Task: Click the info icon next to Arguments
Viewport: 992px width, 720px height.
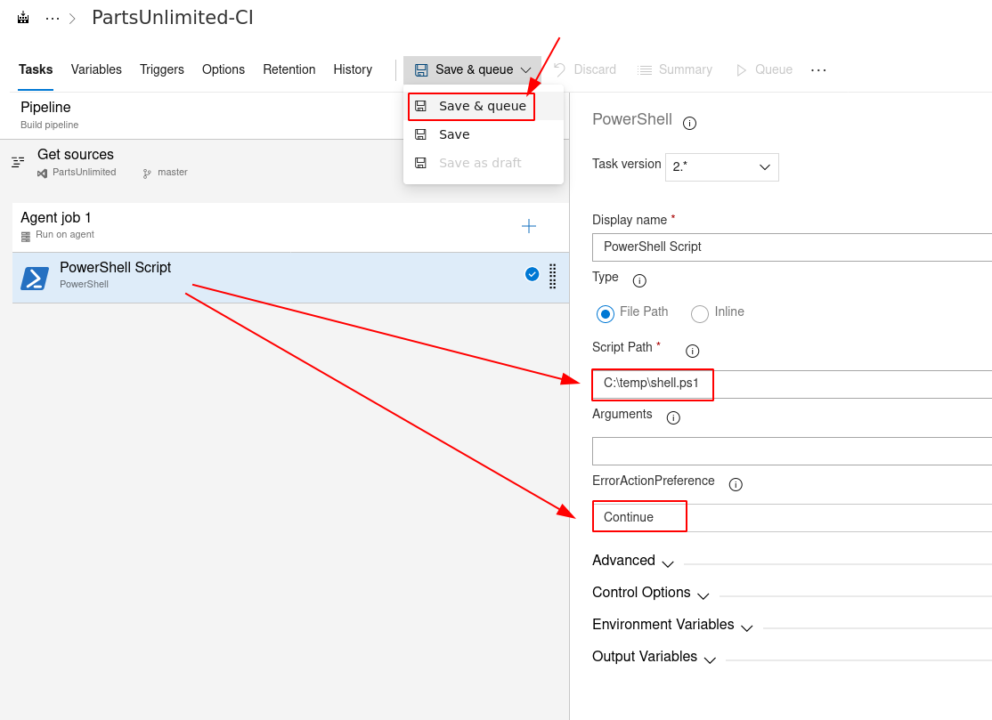Action: pyautogui.click(x=673, y=417)
